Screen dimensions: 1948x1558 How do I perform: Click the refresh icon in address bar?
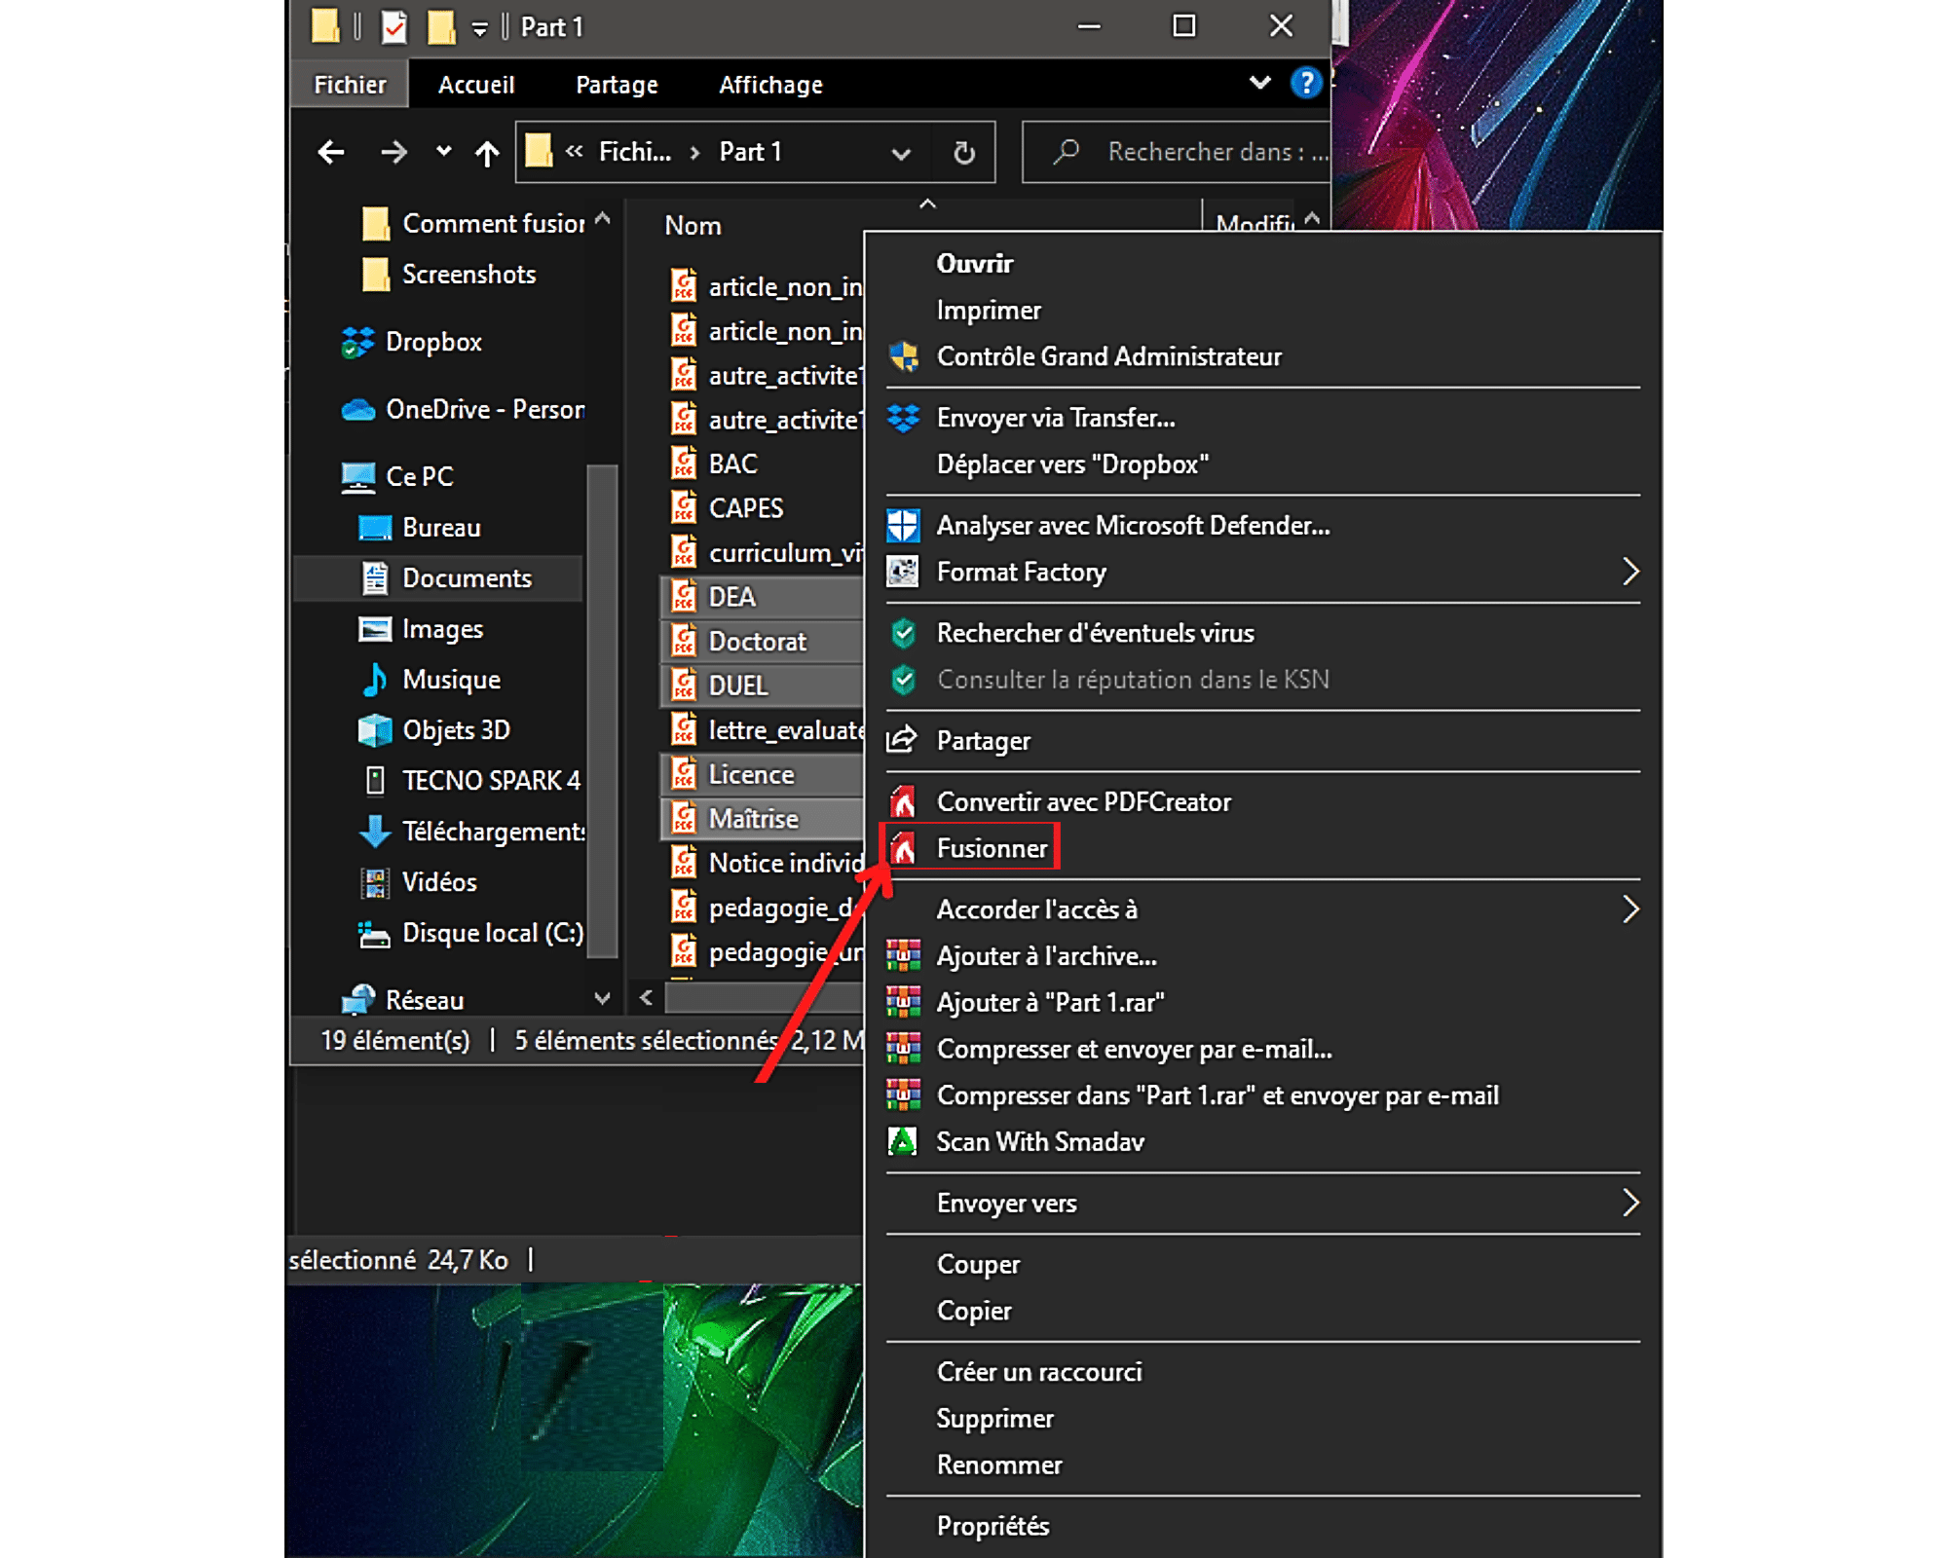pos(964,153)
